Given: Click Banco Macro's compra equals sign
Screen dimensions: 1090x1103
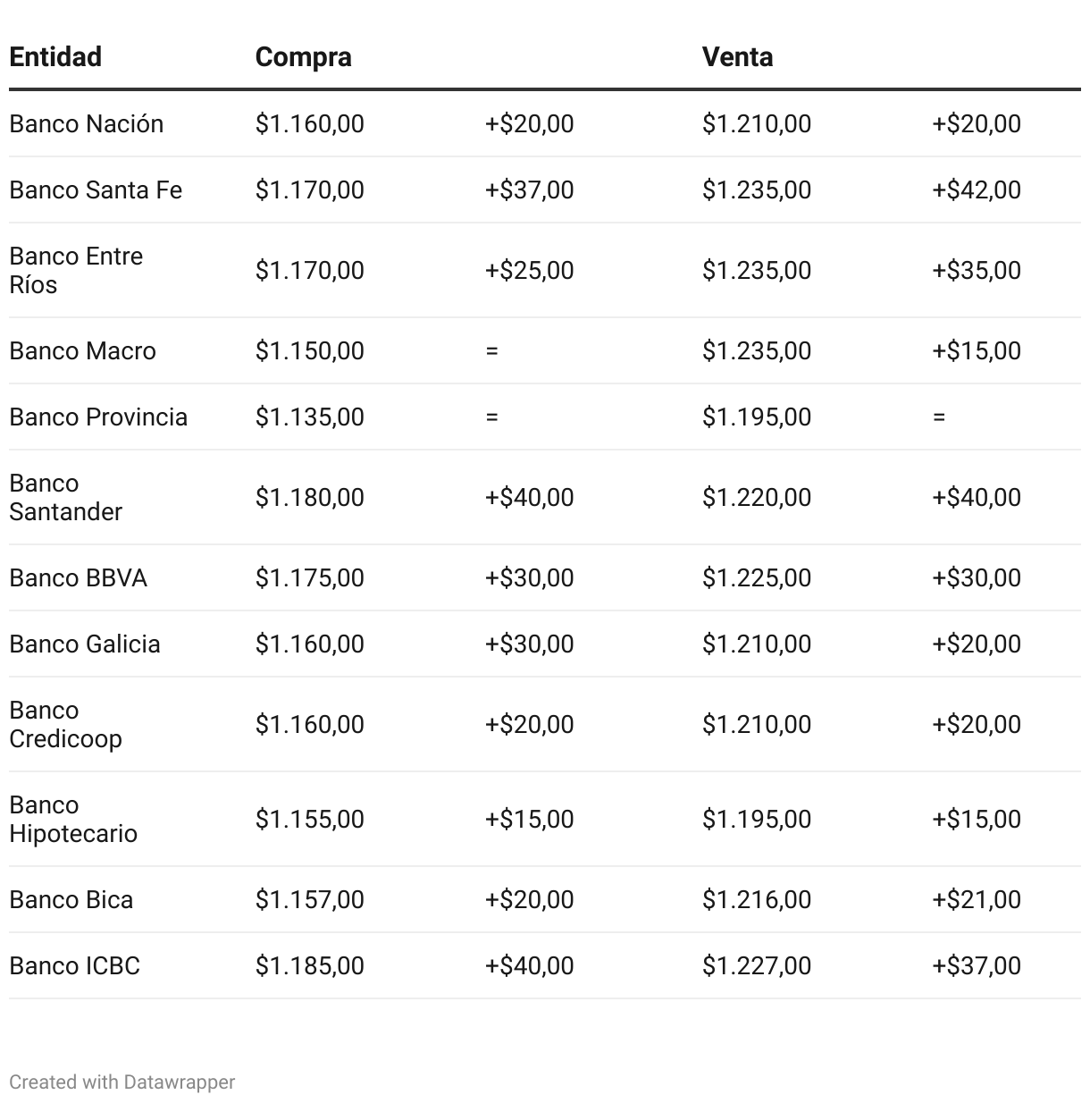Looking at the screenshot, I should coord(491,350).
